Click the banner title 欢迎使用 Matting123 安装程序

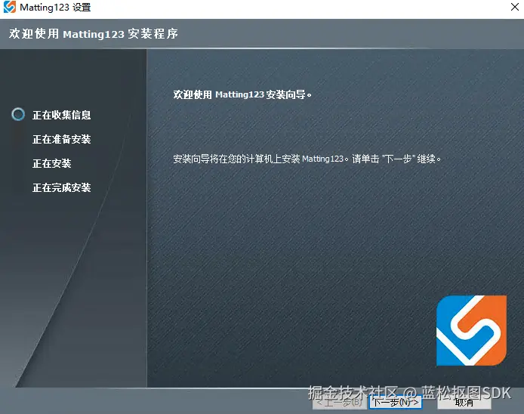(94, 34)
